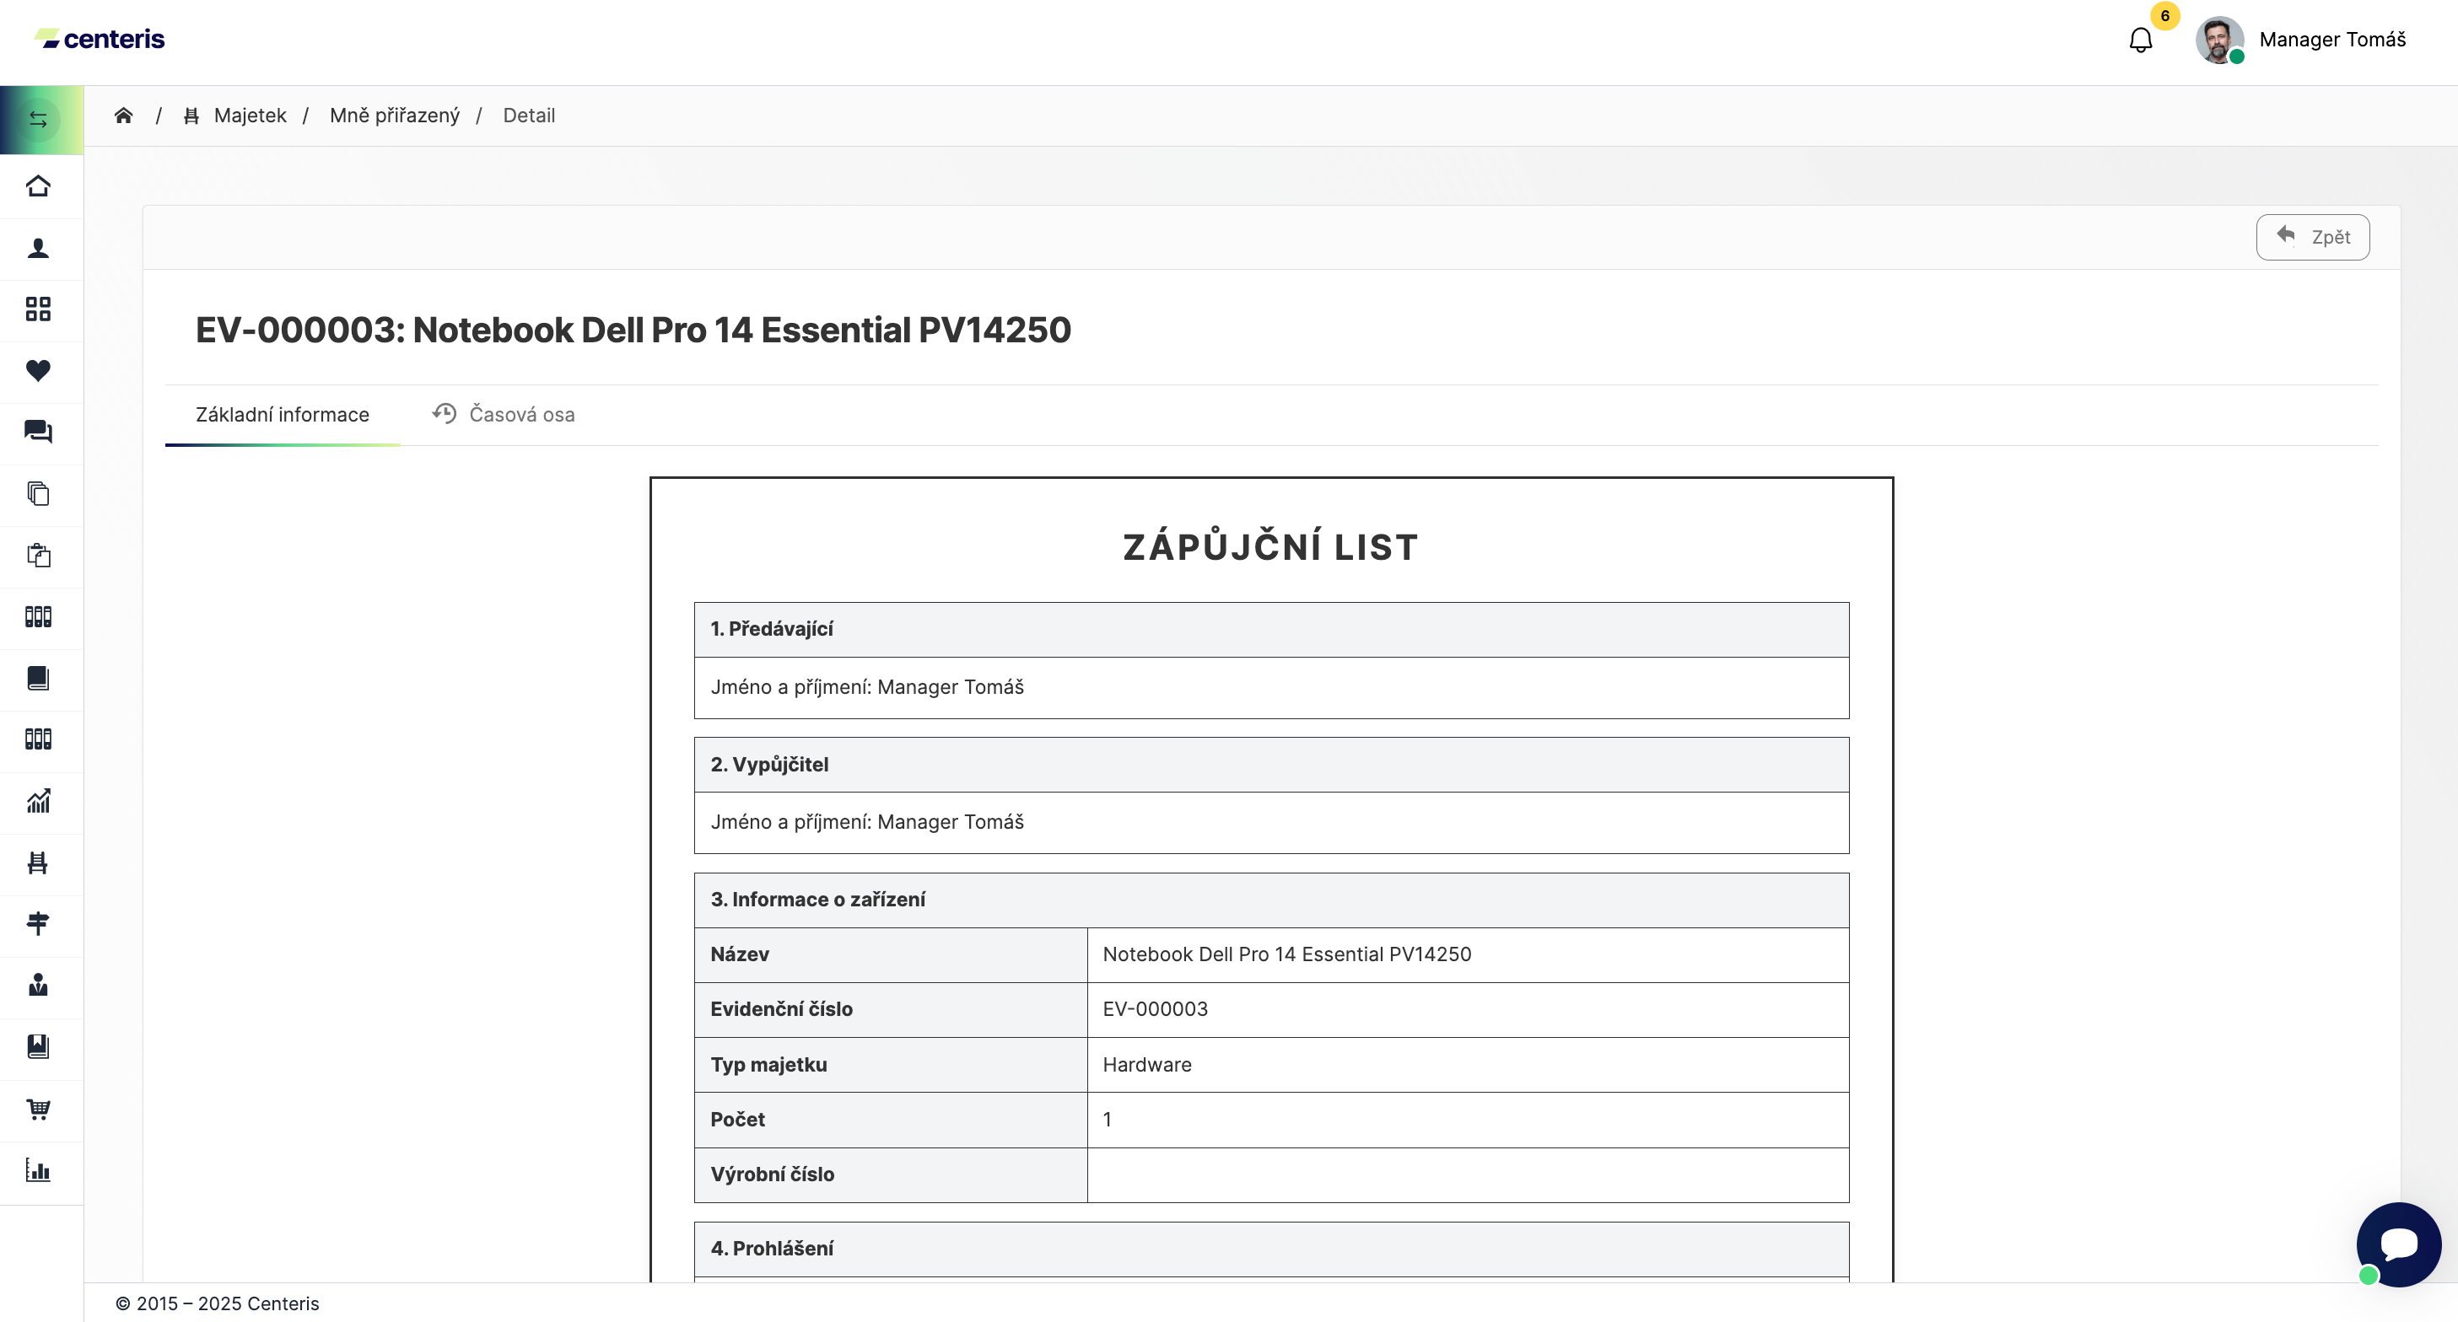Viewport: 2458px width, 1322px height.
Task: Click the ZÁPŮJČNÍ LIST document title
Action: pos(1271,547)
